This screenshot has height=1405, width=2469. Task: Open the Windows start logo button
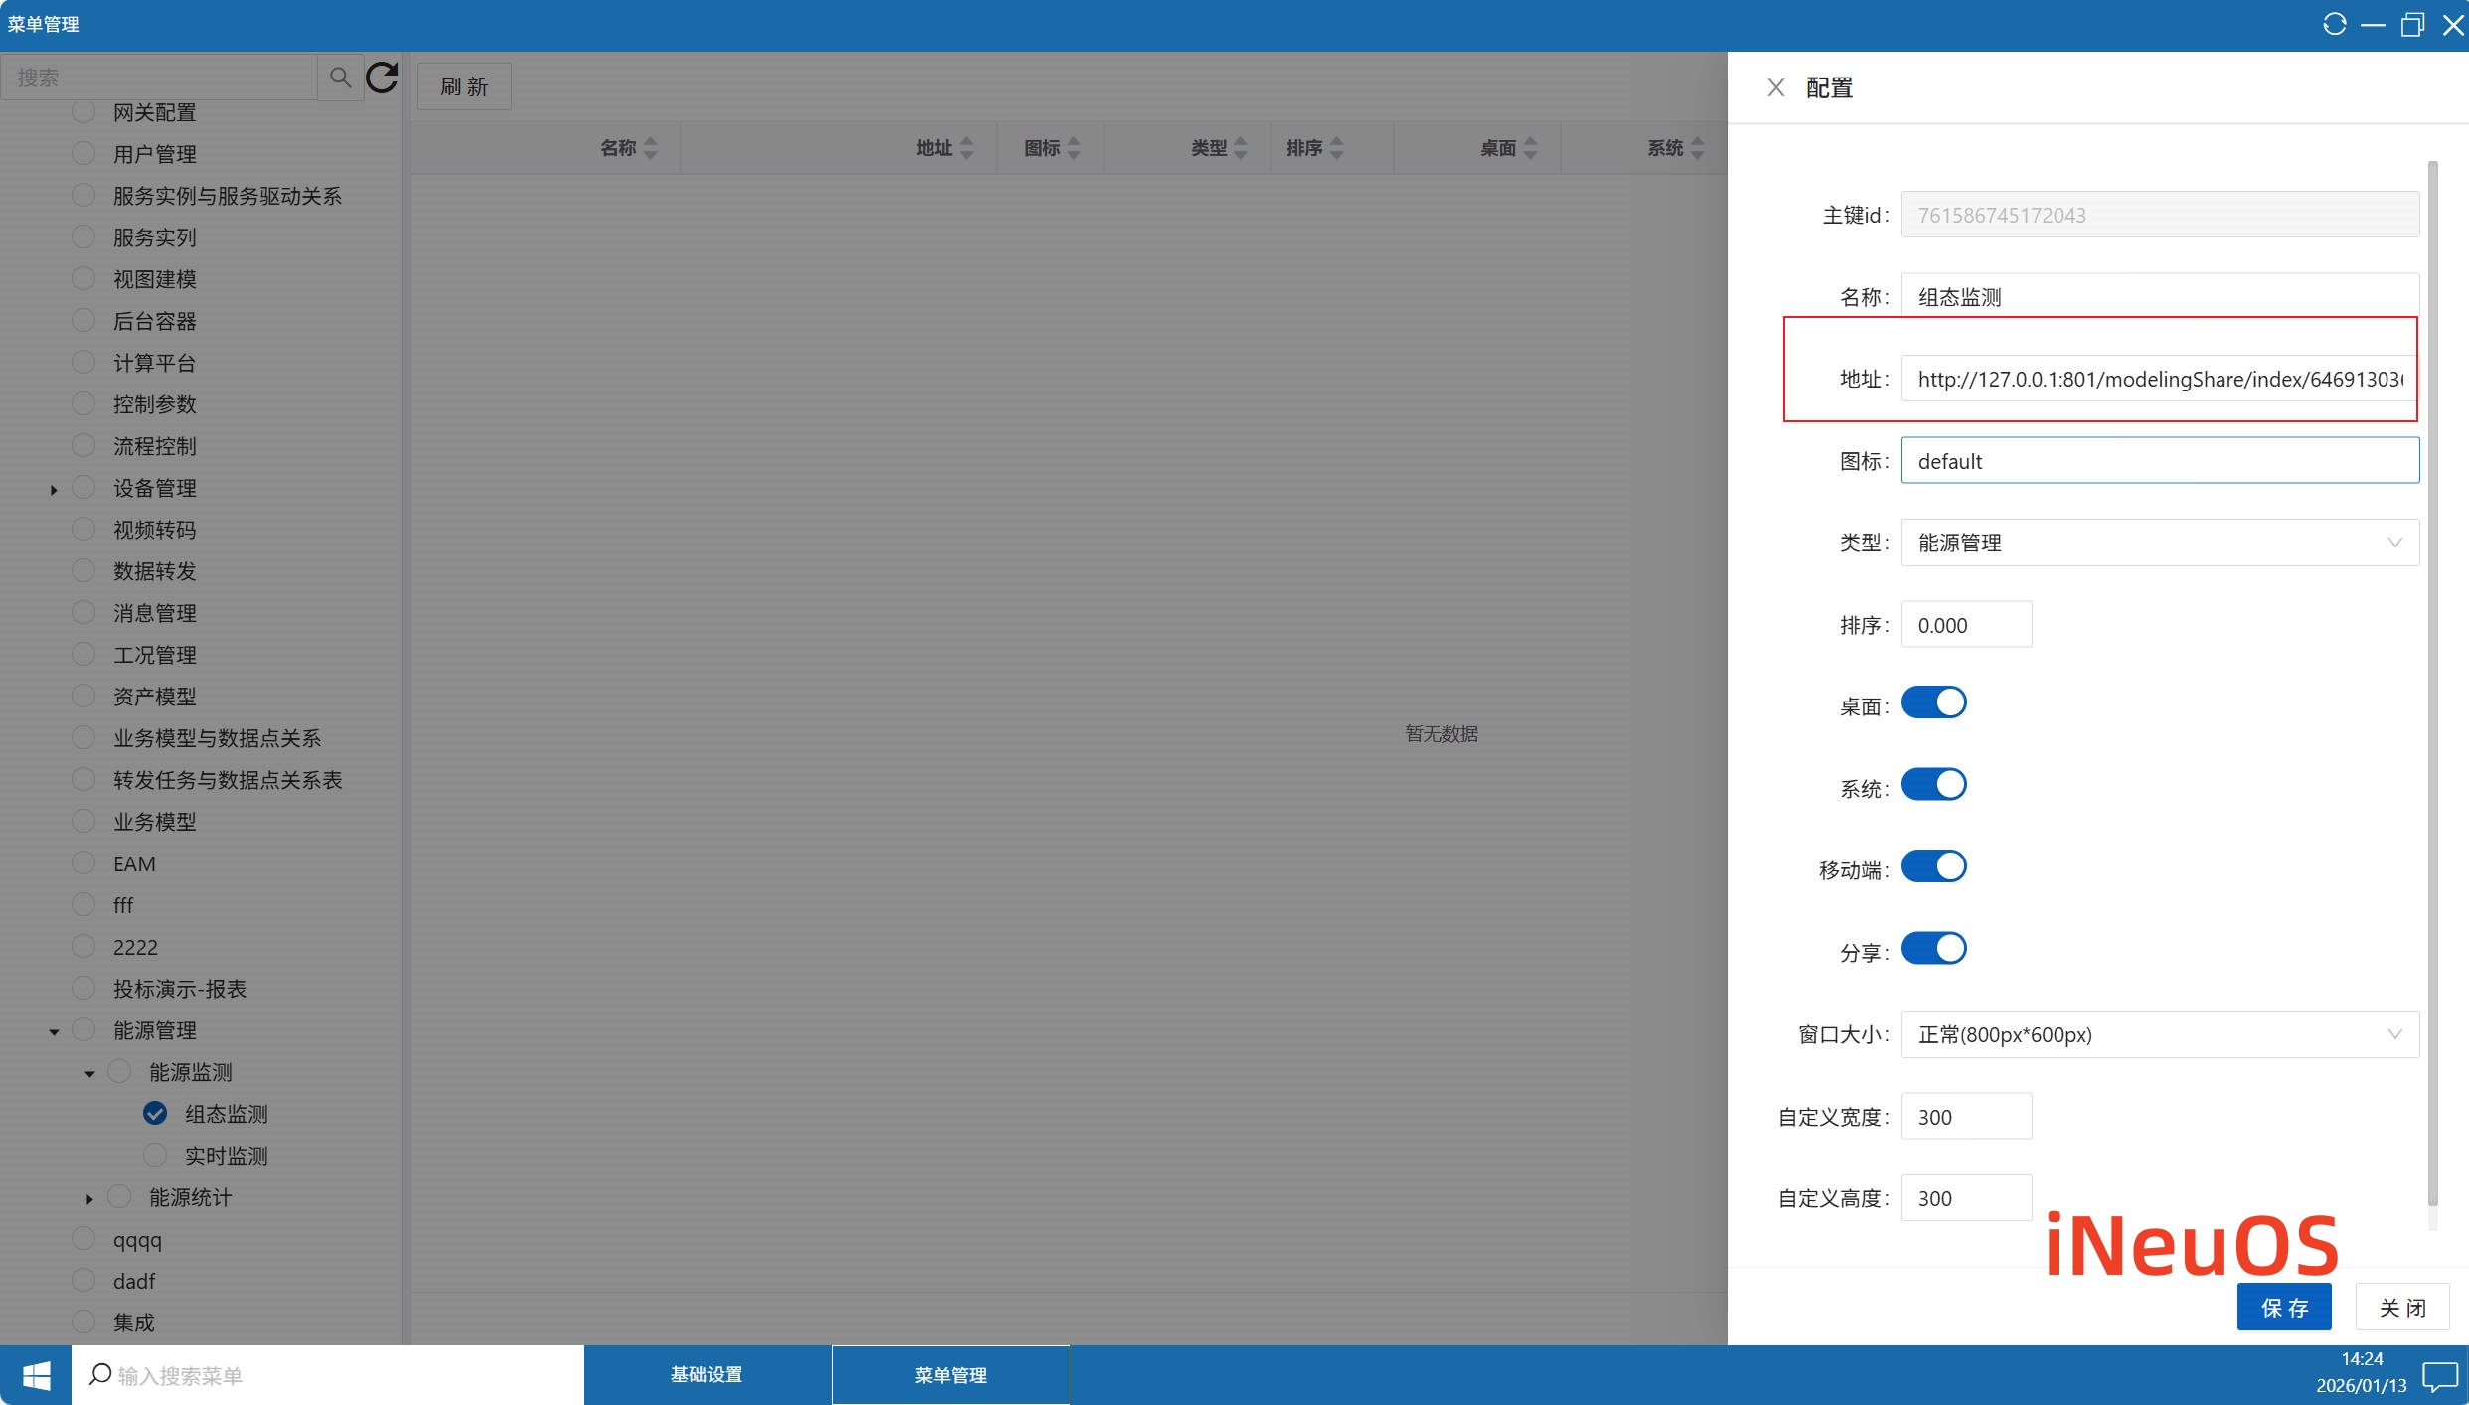(x=36, y=1375)
